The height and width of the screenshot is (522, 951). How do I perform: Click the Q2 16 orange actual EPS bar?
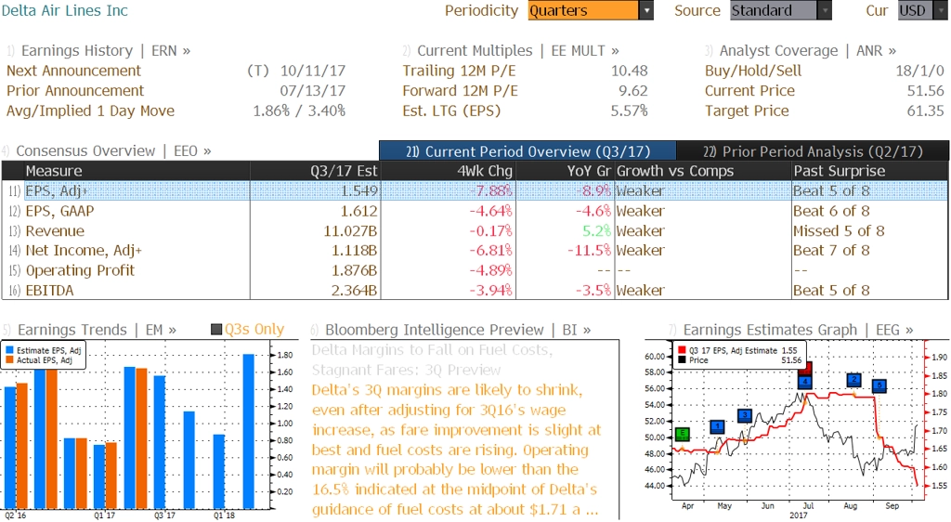click(22, 446)
